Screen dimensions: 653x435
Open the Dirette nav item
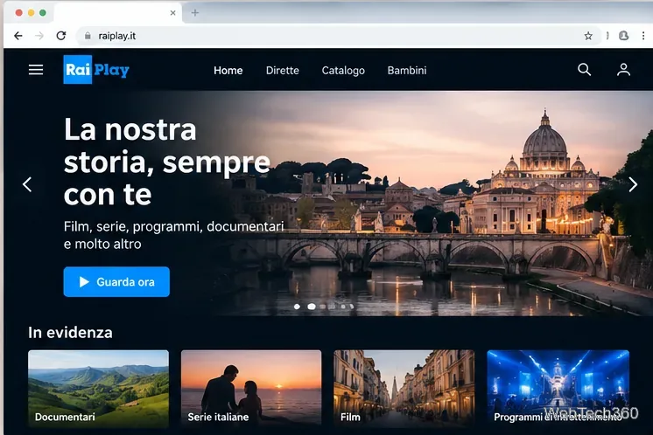283,70
